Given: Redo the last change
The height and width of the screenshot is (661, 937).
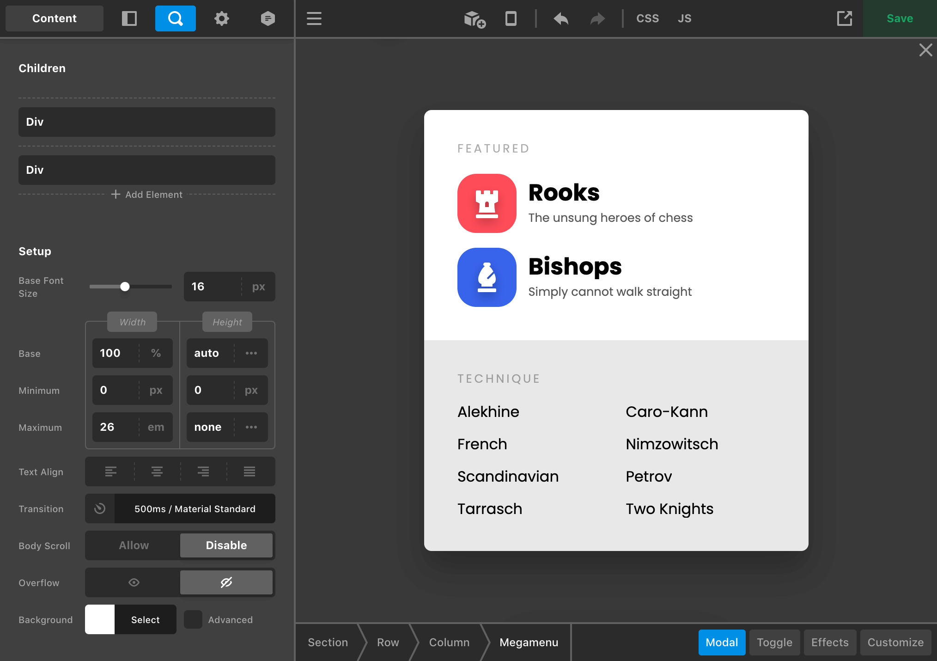Looking at the screenshot, I should (x=597, y=18).
